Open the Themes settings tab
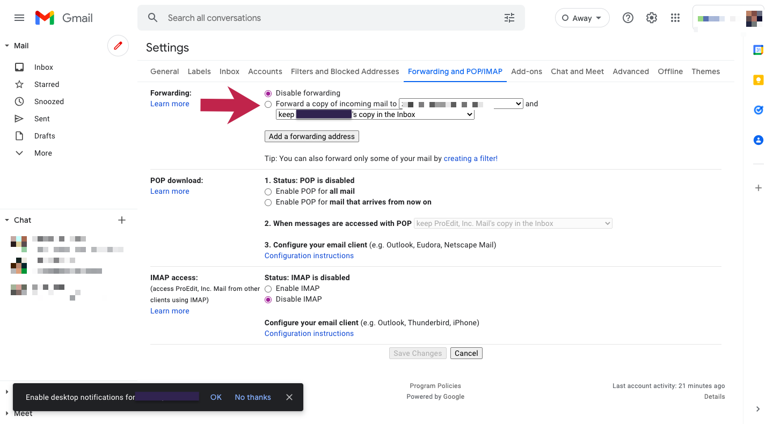Viewport: 773px width, 424px height. click(x=705, y=71)
